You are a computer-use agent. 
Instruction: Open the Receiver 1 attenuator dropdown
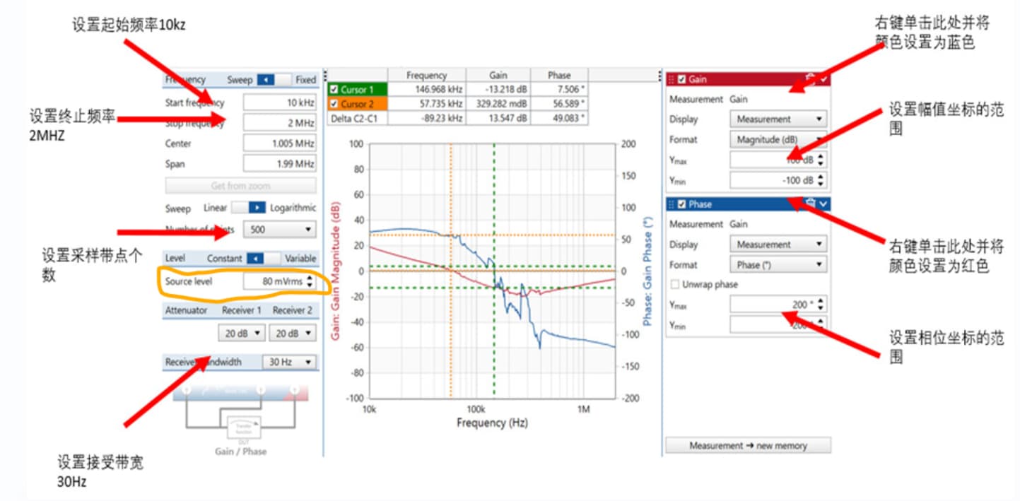tap(242, 333)
